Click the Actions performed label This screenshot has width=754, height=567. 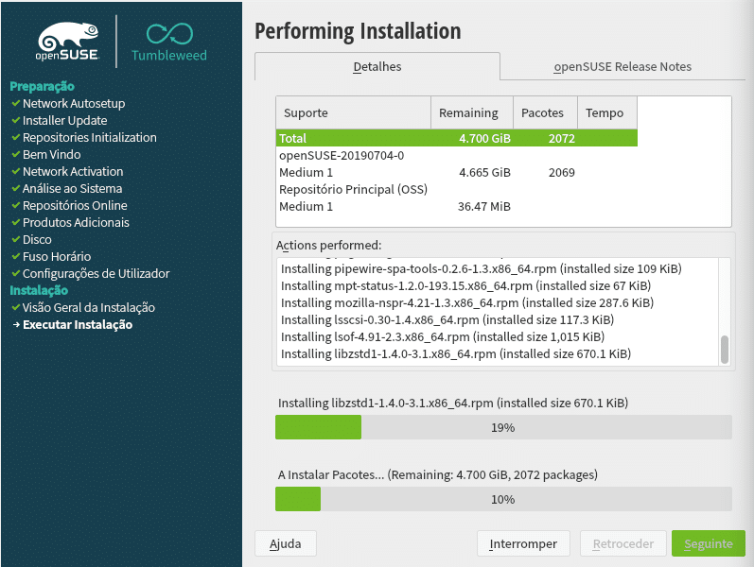point(328,246)
